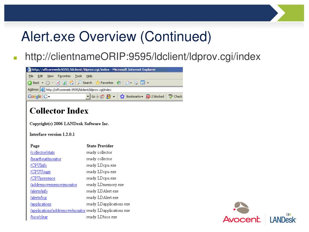
Task: Open the /bios/clear link
Action: click(39, 217)
